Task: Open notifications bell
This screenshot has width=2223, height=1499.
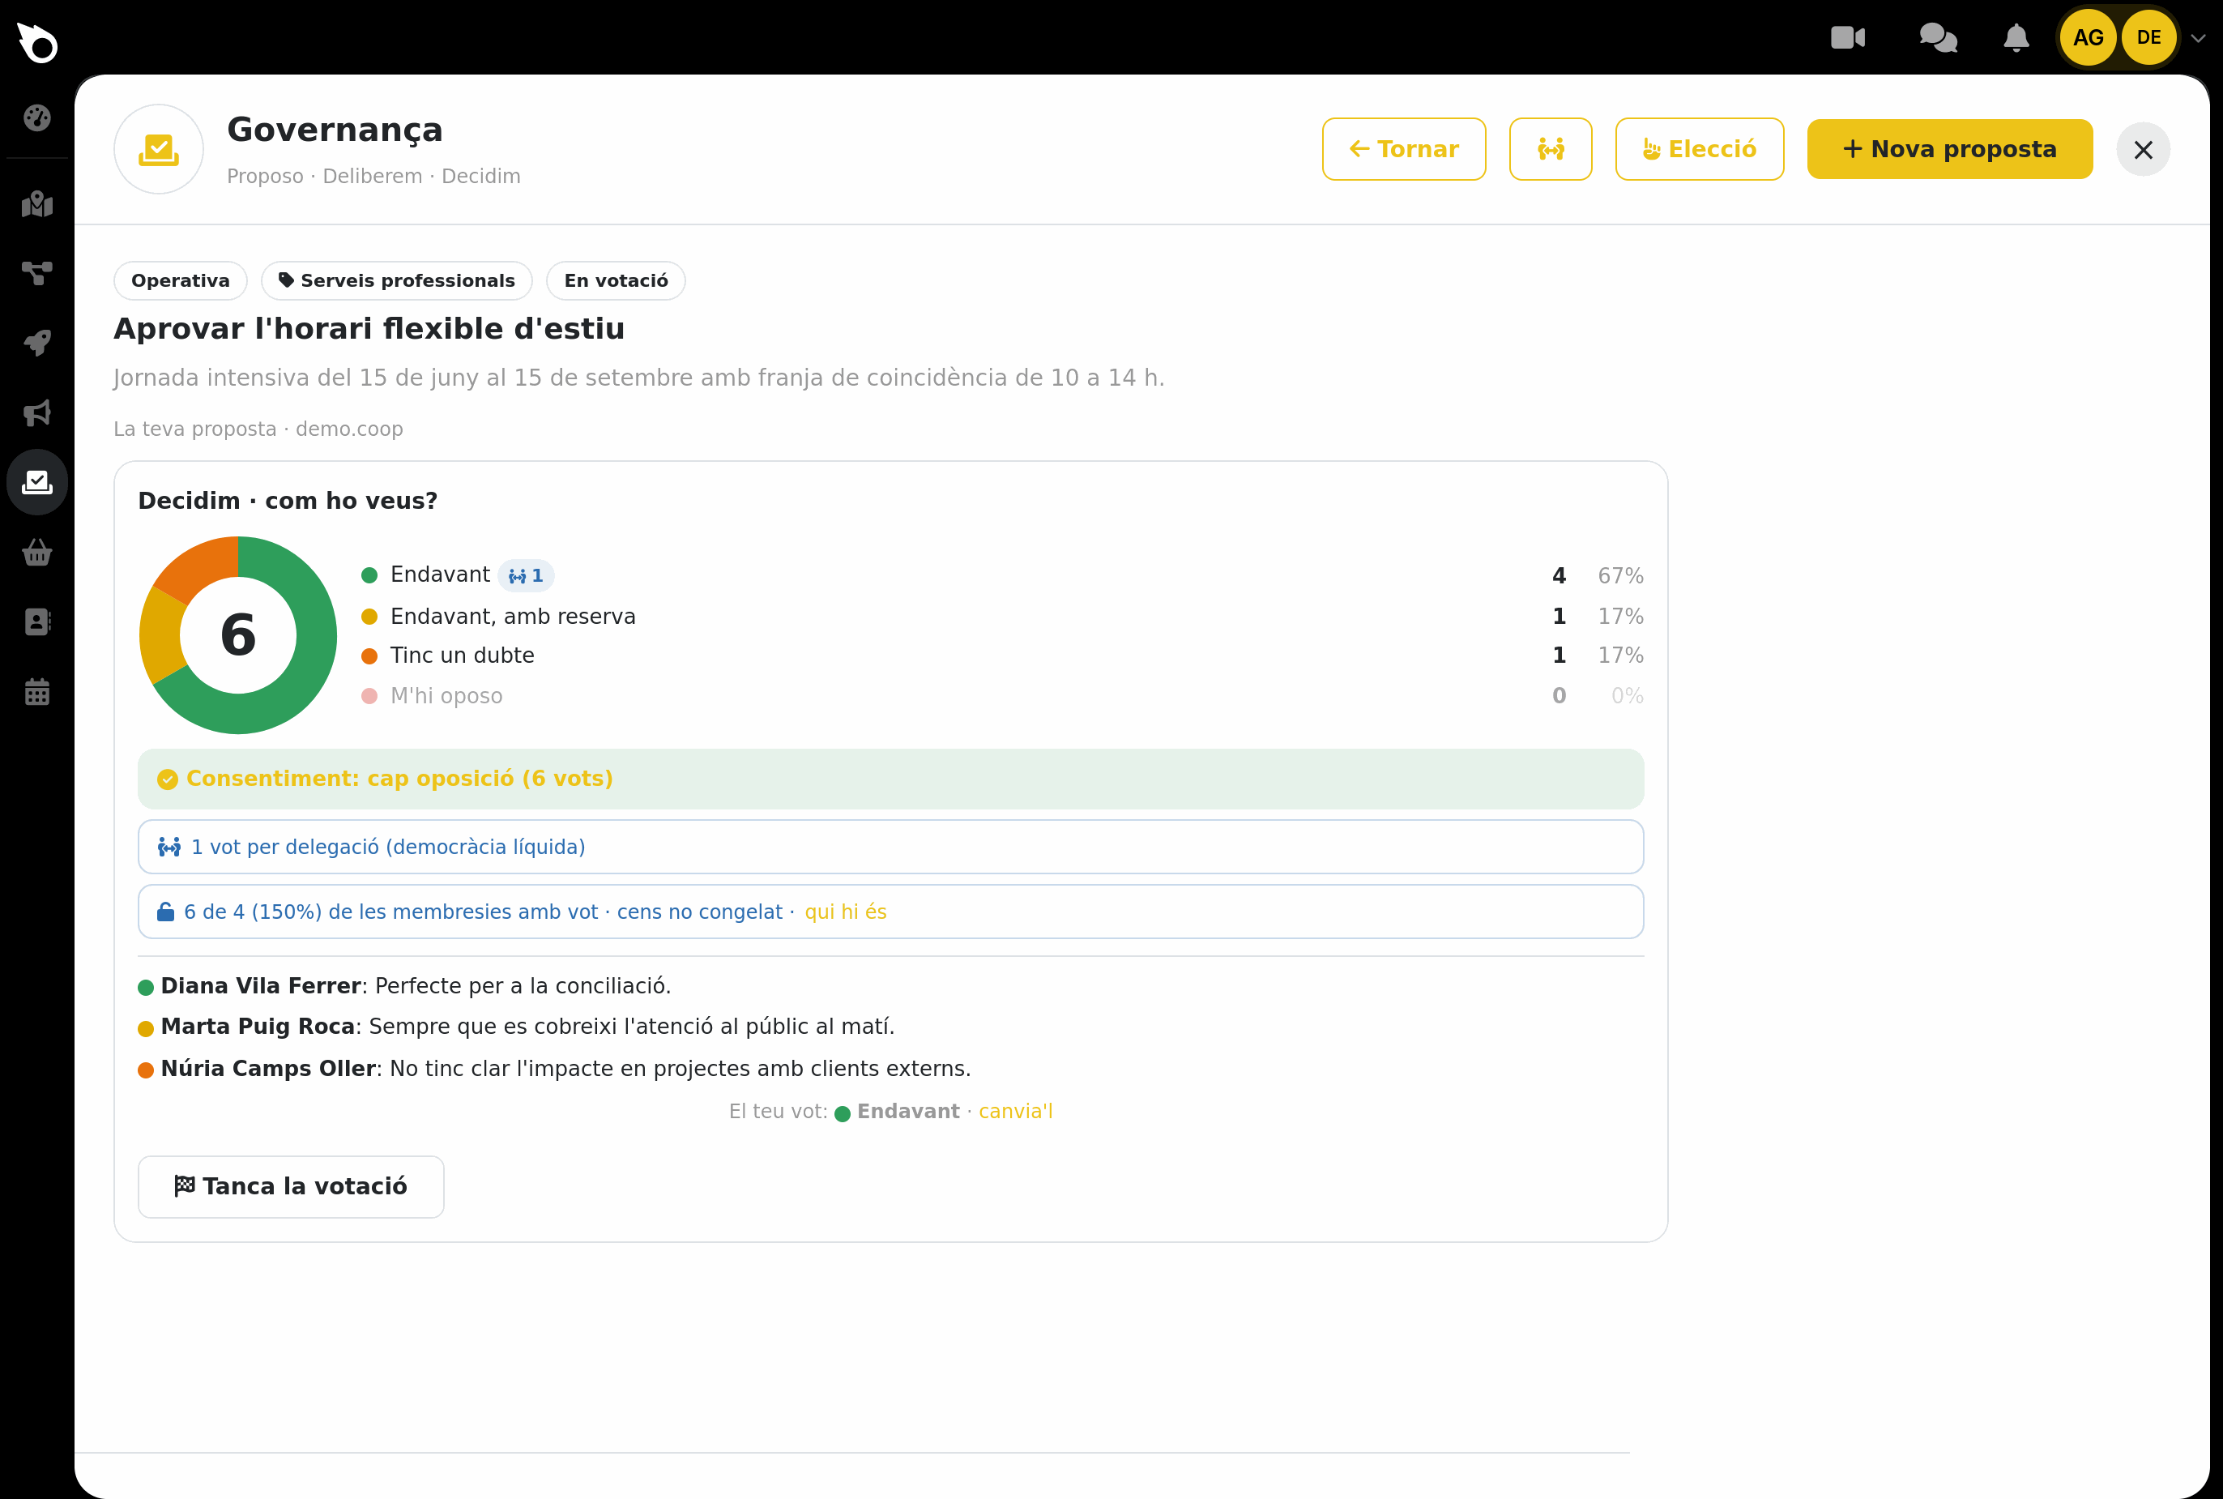Action: click(x=2016, y=38)
